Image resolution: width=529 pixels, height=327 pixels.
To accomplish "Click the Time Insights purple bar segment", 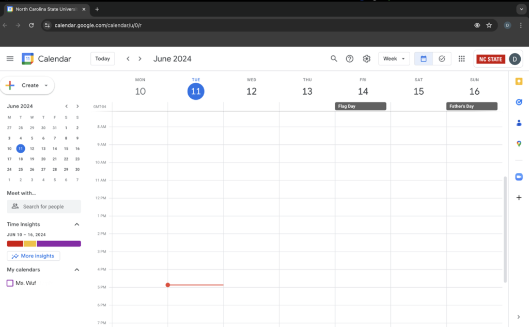I will (x=59, y=244).
